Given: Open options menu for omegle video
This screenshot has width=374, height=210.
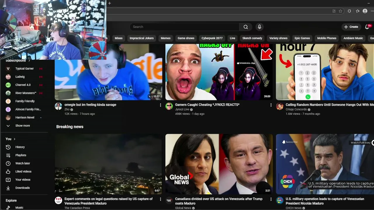Looking at the screenshot, I should (x=160, y=105).
